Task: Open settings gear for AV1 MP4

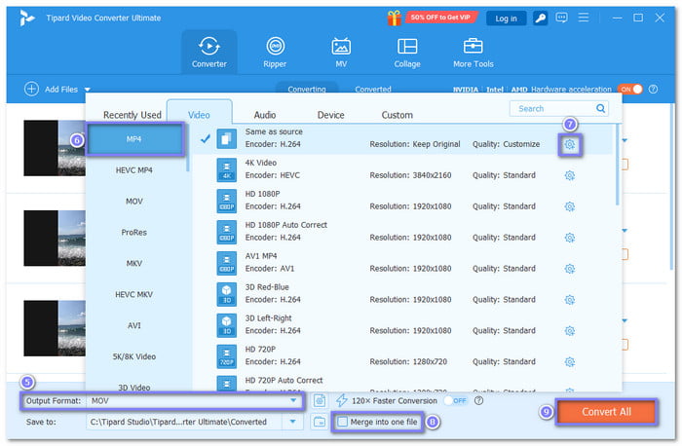Action: pyautogui.click(x=570, y=269)
